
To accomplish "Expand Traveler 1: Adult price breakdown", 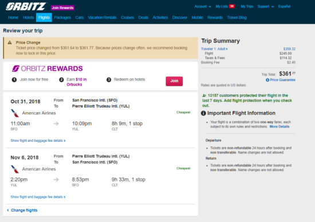I will 214,49.
